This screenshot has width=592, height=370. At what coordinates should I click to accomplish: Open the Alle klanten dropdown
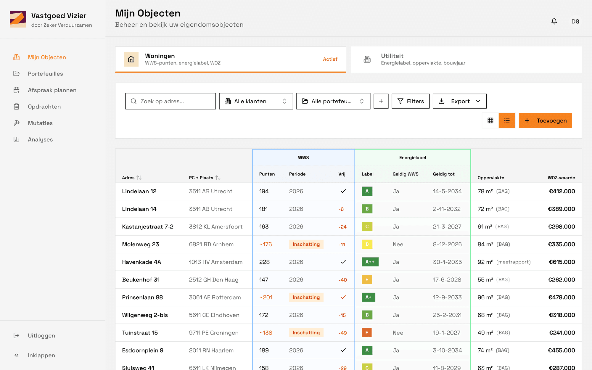pyautogui.click(x=256, y=101)
